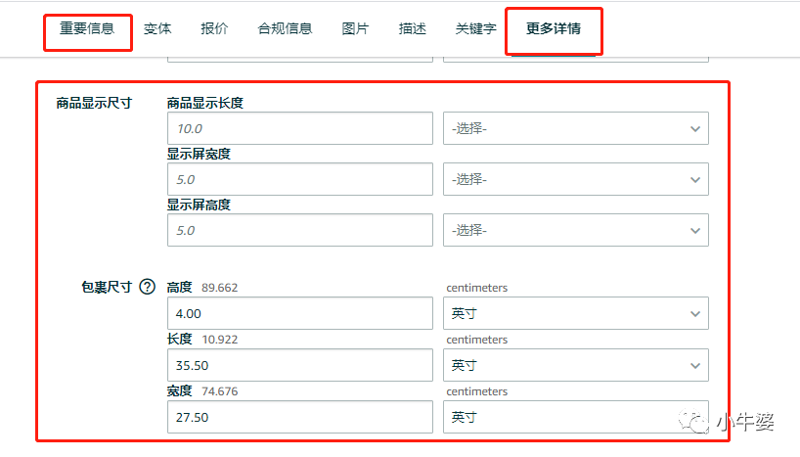The image size is (800, 457).
Task: Click the 商品显示尺寸 section label
Action: coord(94,103)
